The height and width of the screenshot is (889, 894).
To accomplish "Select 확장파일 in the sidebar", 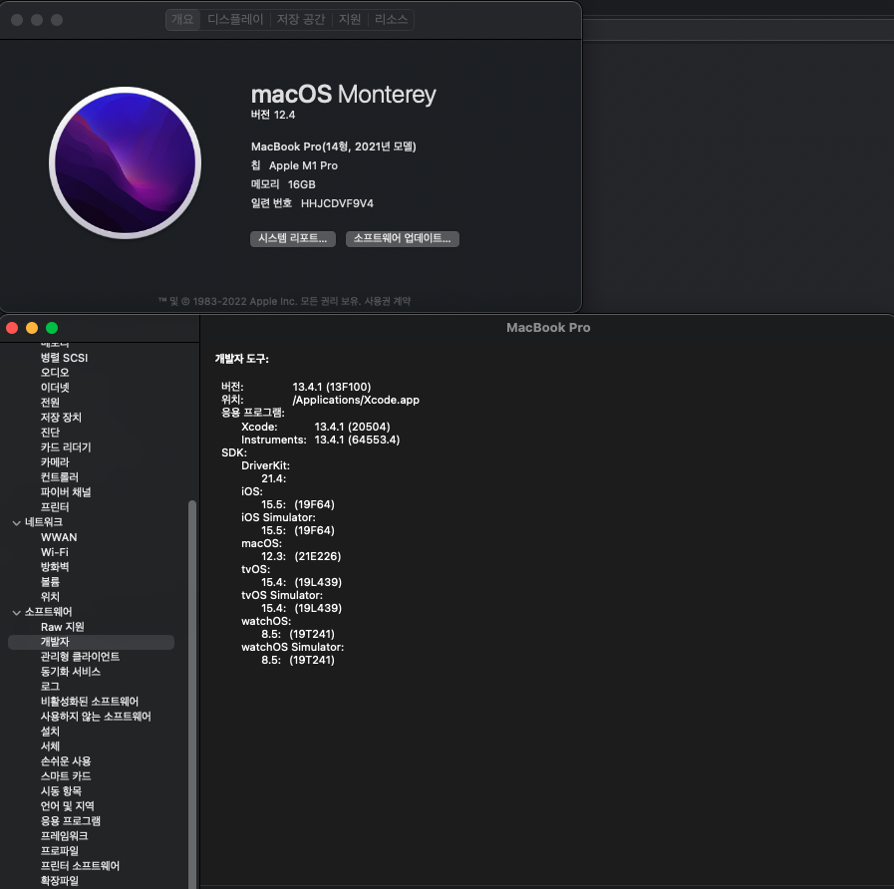I will [x=59, y=880].
